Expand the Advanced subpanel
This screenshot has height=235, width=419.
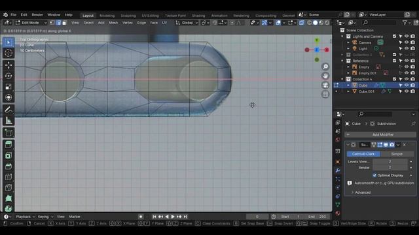pos(362,193)
